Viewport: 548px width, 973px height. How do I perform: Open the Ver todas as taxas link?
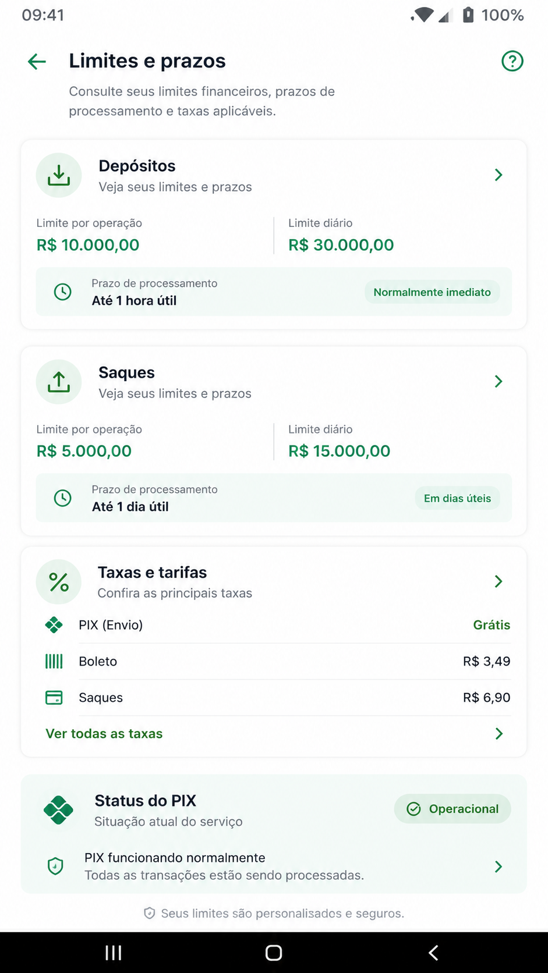(104, 734)
